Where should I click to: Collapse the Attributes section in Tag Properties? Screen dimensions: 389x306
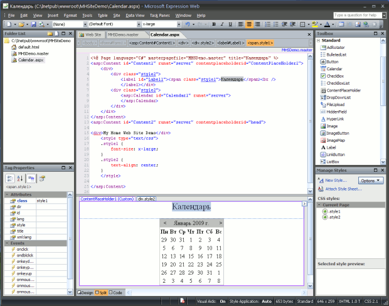[6, 195]
